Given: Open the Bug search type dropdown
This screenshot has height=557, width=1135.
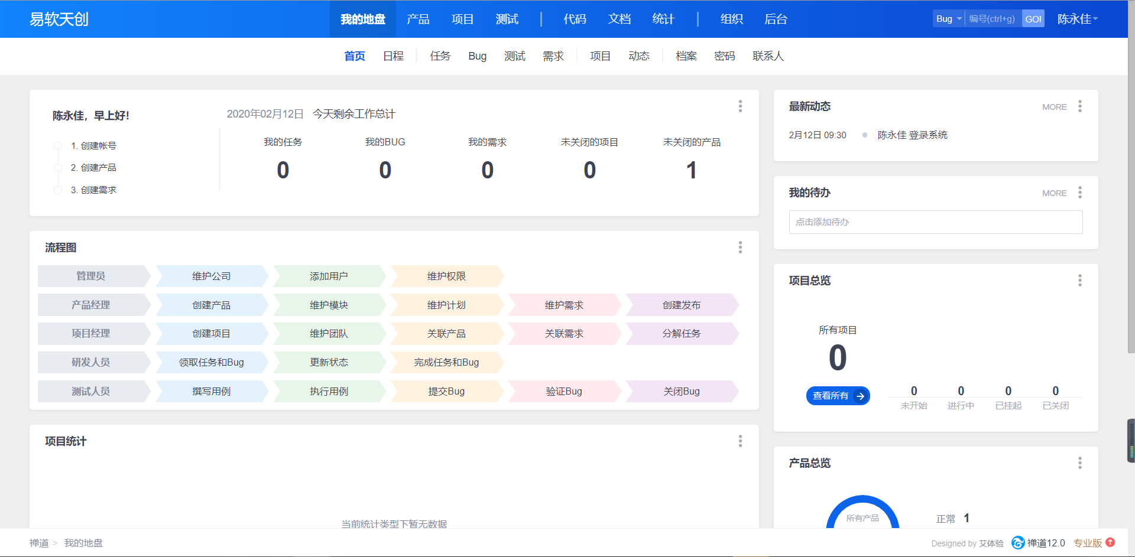Looking at the screenshot, I should [x=949, y=19].
